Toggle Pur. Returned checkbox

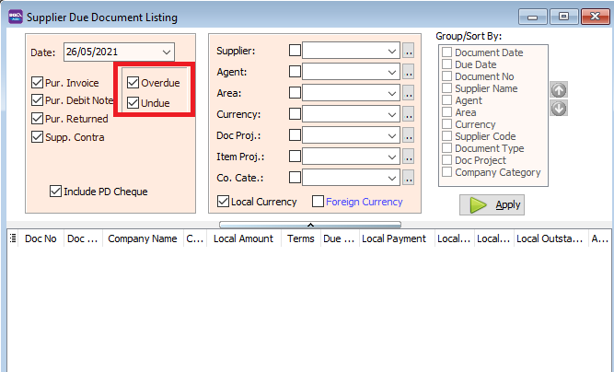point(37,118)
